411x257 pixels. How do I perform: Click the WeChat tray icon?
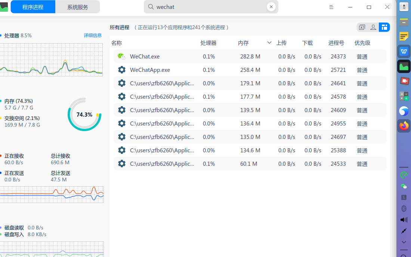[x=404, y=186]
